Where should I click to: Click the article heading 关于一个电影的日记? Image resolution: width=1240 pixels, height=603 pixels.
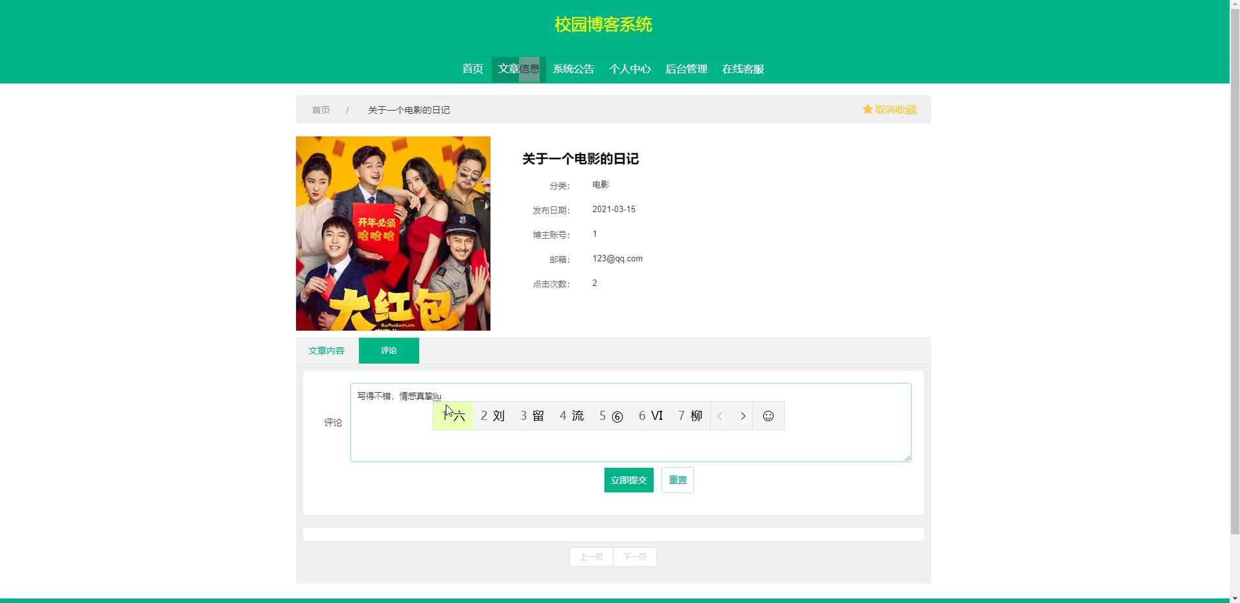[x=580, y=159]
